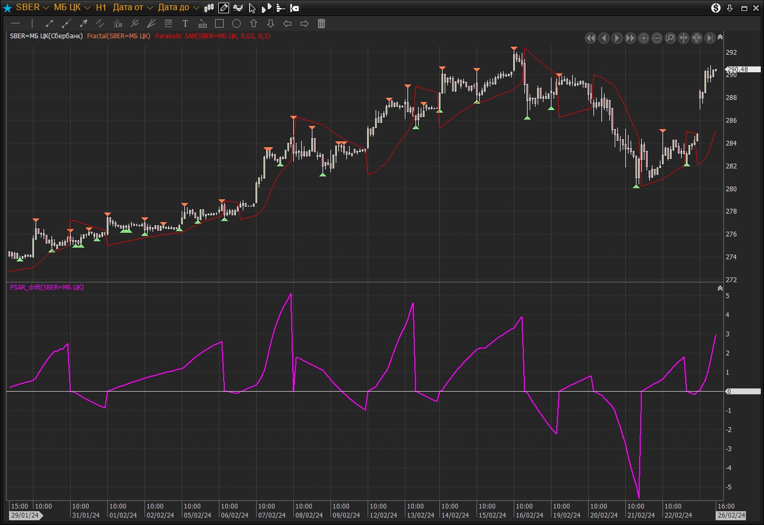Select the horizontal line drawing tool
Screen dimensions: 764x525
point(15,23)
